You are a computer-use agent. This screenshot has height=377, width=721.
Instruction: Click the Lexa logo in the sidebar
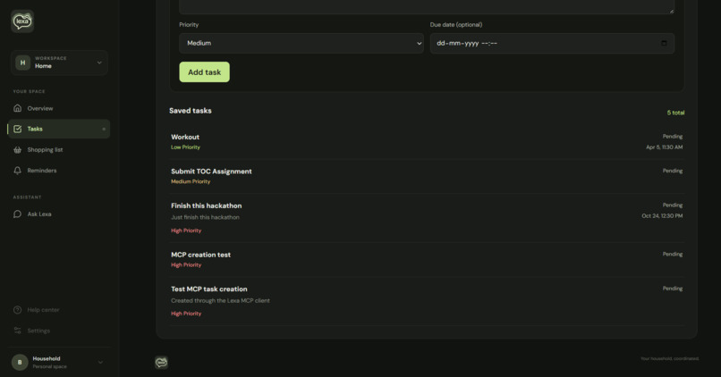(x=22, y=21)
